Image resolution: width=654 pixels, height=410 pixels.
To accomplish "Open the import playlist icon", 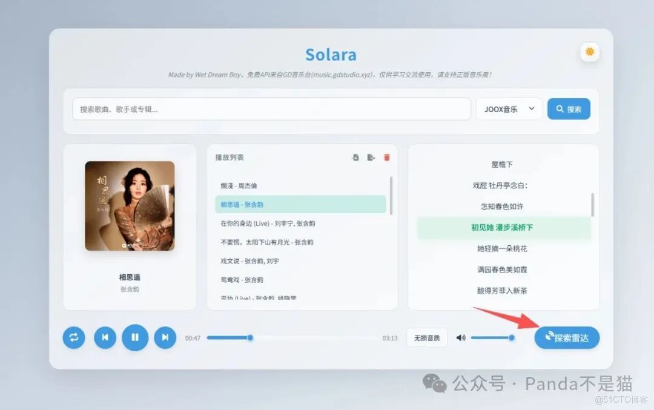I will 355,157.
